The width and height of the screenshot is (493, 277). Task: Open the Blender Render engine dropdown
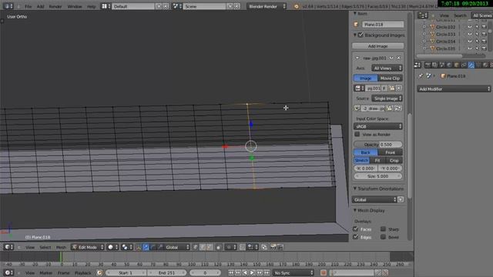click(267, 6)
